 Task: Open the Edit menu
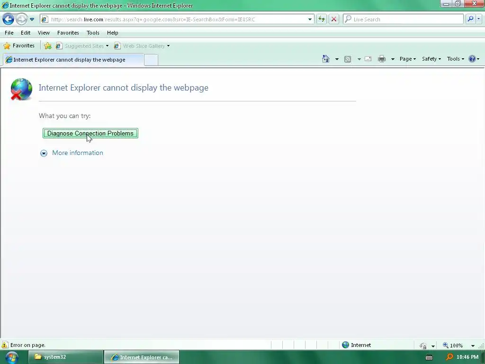tap(26, 33)
